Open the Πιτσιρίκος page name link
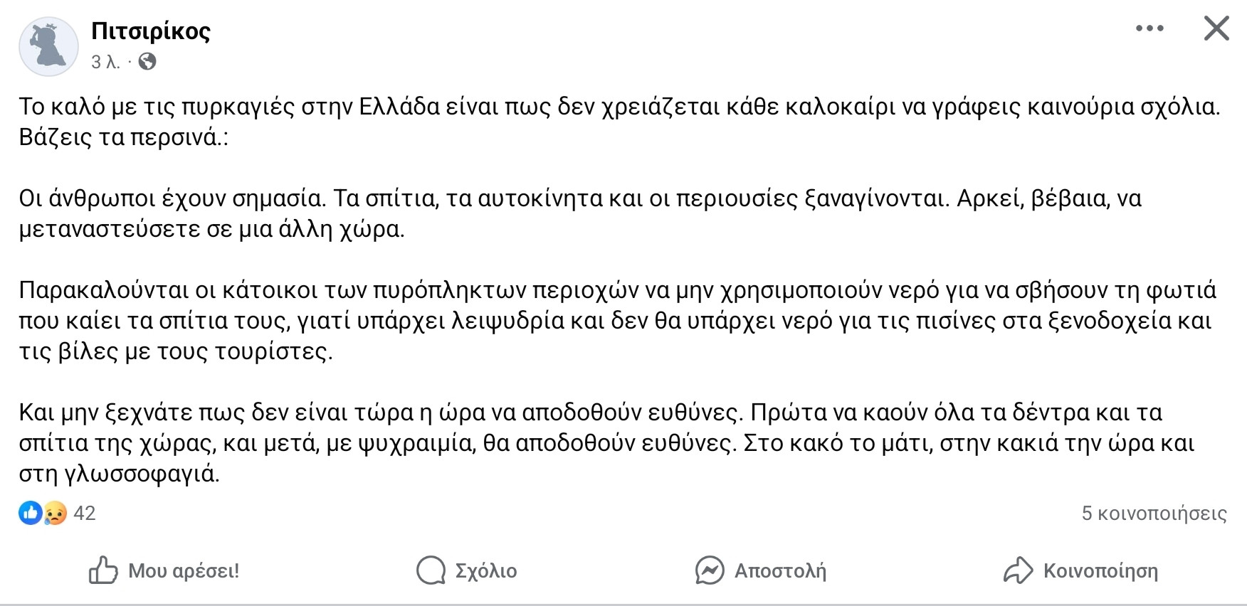 point(151,31)
